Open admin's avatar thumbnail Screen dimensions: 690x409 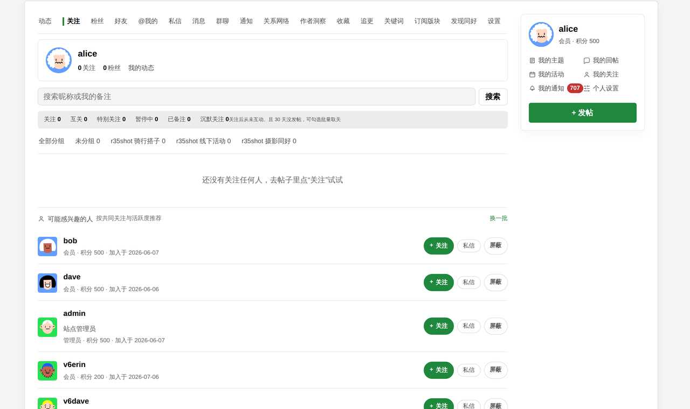click(47, 327)
